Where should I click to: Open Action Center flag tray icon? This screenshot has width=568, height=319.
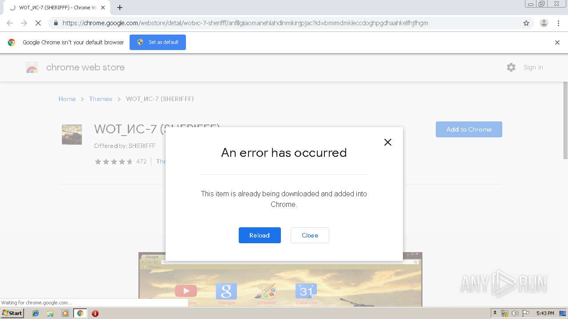coord(525,313)
